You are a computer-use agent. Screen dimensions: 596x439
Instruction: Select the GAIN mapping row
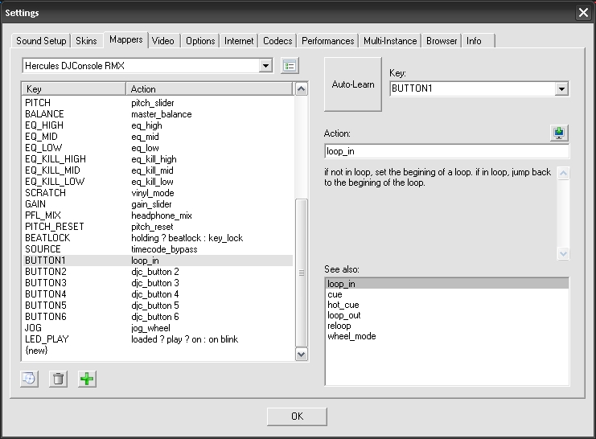point(158,204)
